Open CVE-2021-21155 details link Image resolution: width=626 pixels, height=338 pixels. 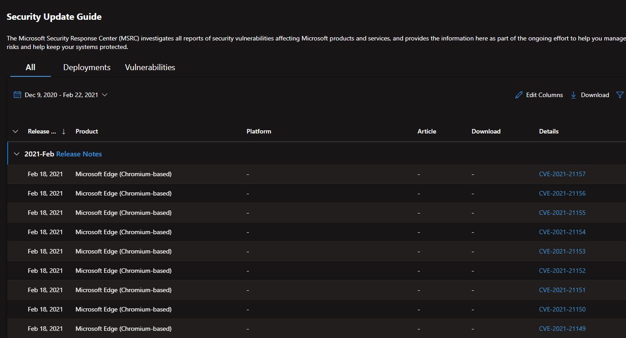[562, 213]
